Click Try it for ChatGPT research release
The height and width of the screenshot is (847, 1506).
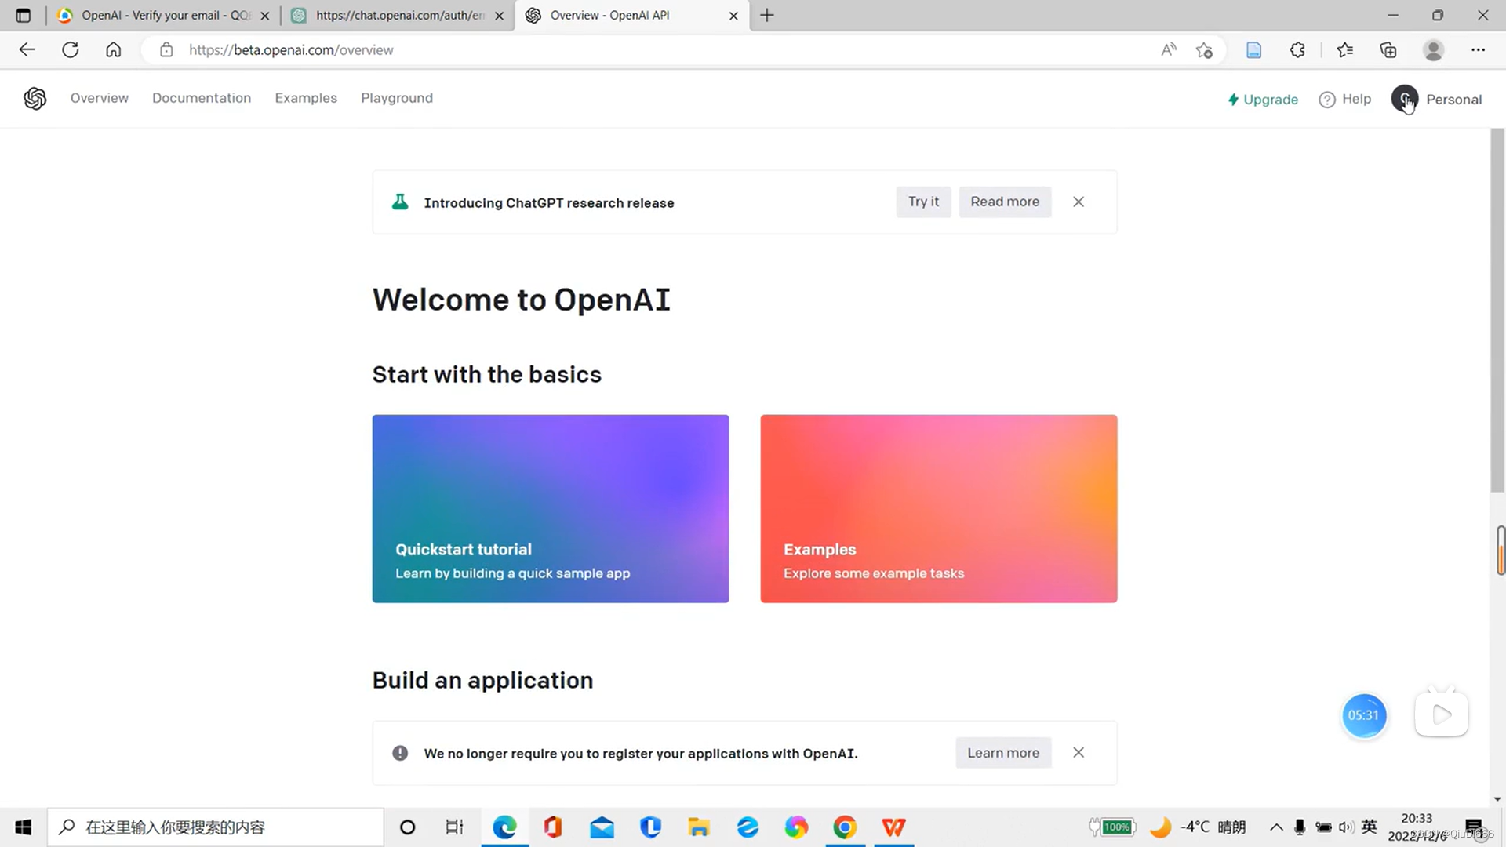(922, 201)
